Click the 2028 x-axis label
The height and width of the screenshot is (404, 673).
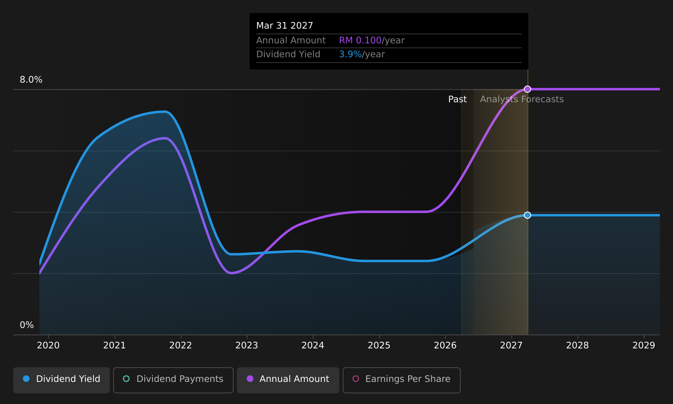pyautogui.click(x=578, y=346)
